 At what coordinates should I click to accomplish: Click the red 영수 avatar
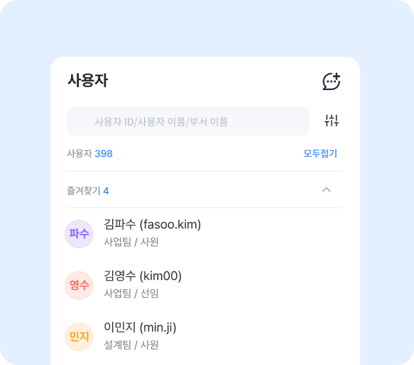point(79,285)
